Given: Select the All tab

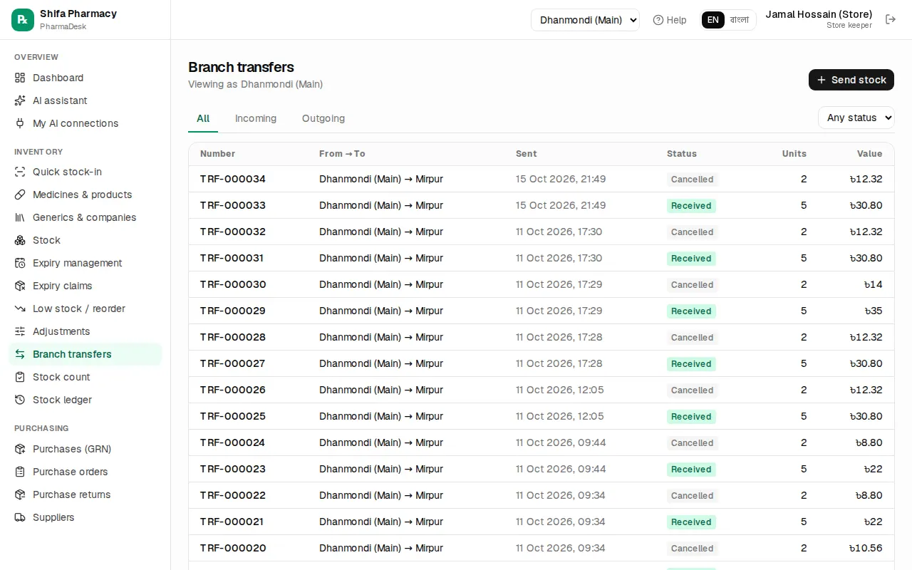Looking at the screenshot, I should 203,118.
